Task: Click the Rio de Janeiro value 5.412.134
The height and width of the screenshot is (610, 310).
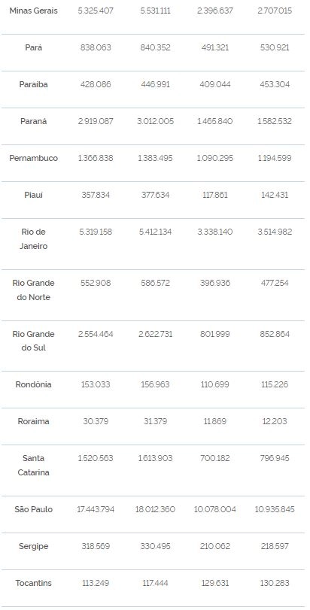Action: click(x=155, y=232)
